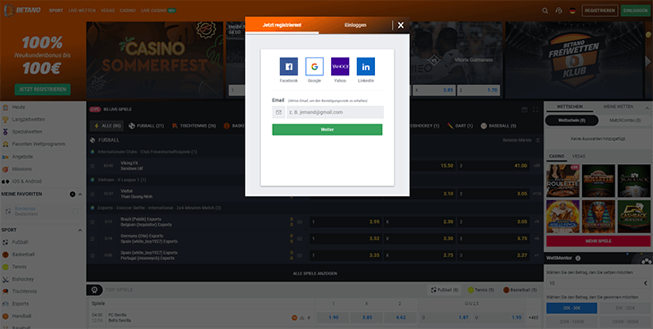The image size is (653, 329).
Task: Select the 20€ - 50€ WettMentor amount
Action: (571, 308)
